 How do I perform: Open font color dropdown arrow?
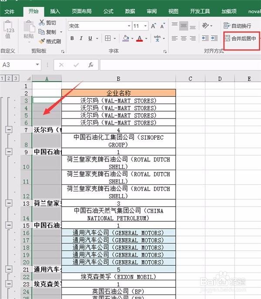(146, 39)
